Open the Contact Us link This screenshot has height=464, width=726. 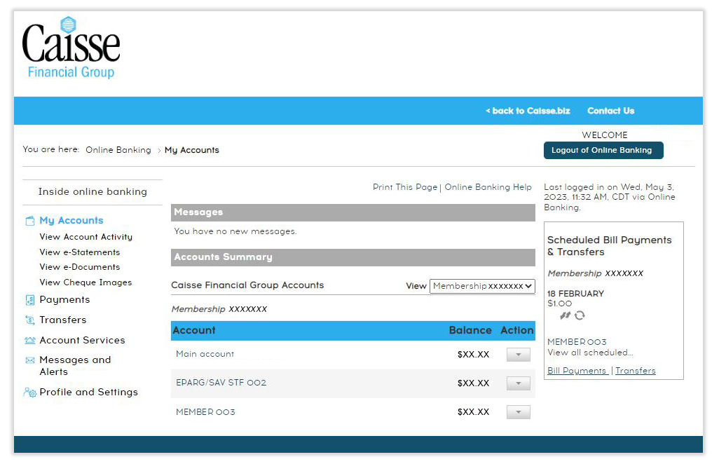point(610,111)
